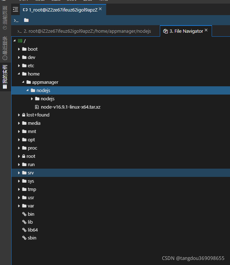The width and height of the screenshot is (230, 265).
Task: Select the node-v16.9.1-linux-x64.tar.xz file name
Action: (x=71, y=107)
